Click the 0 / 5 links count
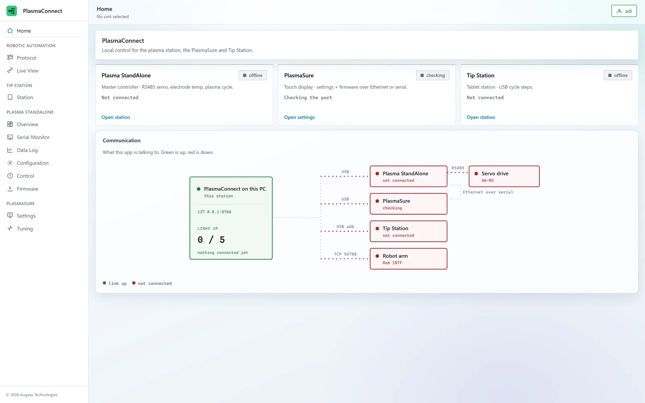Image resolution: width=645 pixels, height=403 pixels. pyautogui.click(x=211, y=240)
